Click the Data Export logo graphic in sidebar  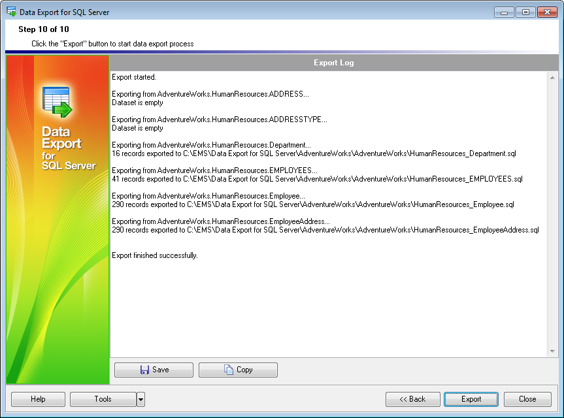pyautogui.click(x=57, y=101)
